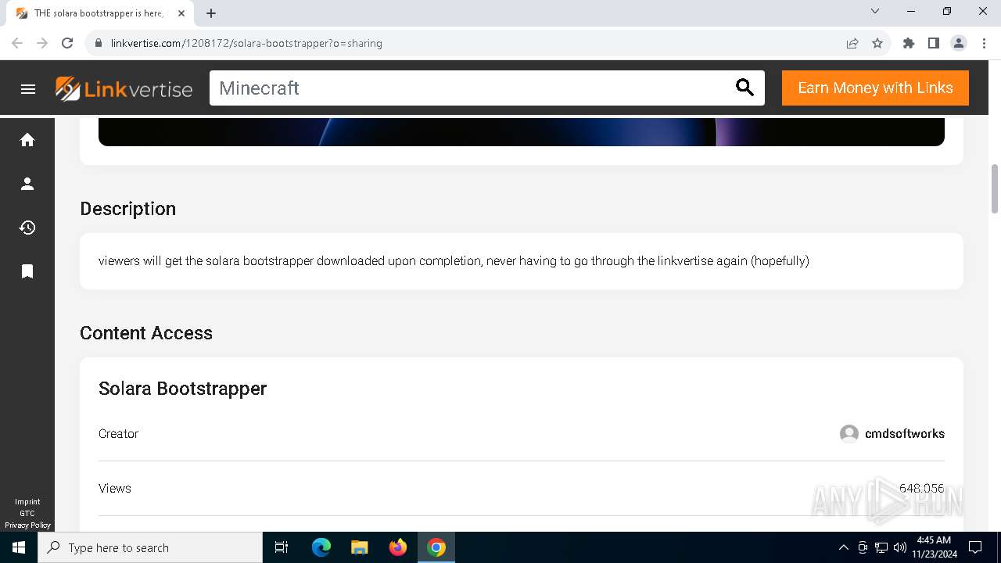Click the page vertical scrollbar thumb
Image resolution: width=1001 pixels, height=563 pixels.
[x=995, y=188]
